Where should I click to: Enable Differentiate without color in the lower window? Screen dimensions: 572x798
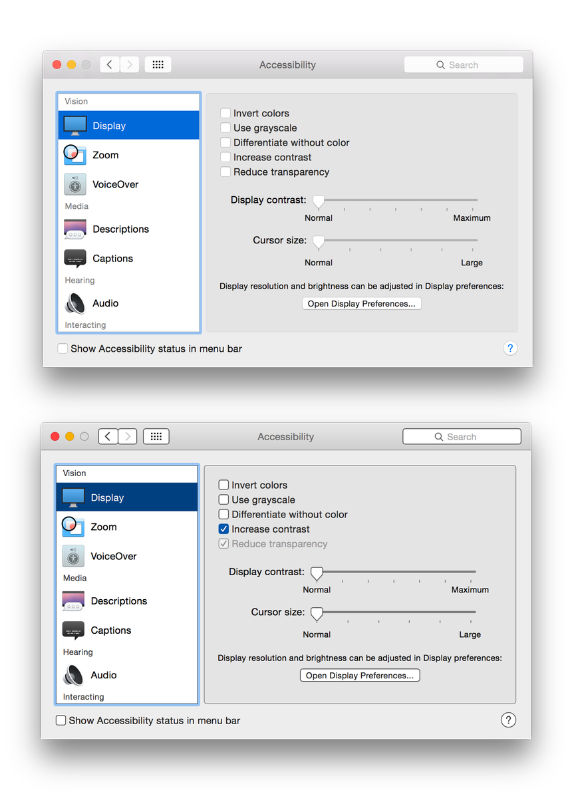pos(223,515)
